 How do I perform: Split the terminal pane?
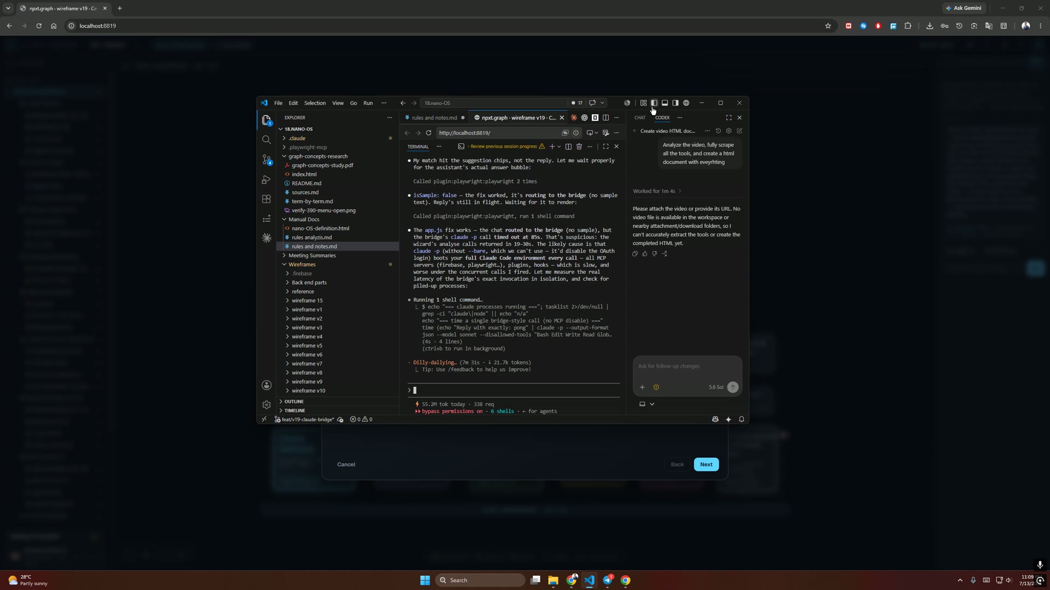[568, 146]
